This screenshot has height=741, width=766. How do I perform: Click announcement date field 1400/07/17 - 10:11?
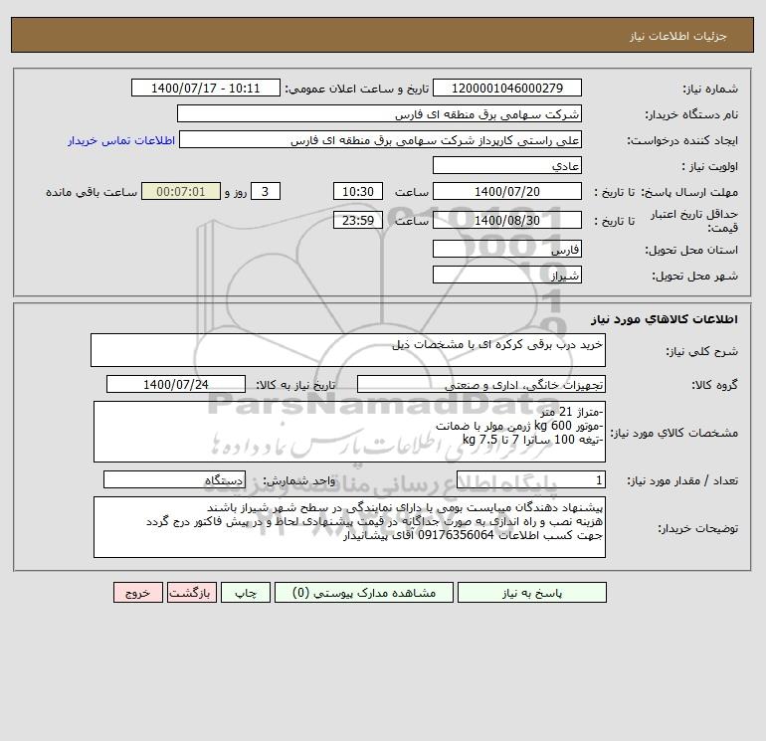coord(206,88)
